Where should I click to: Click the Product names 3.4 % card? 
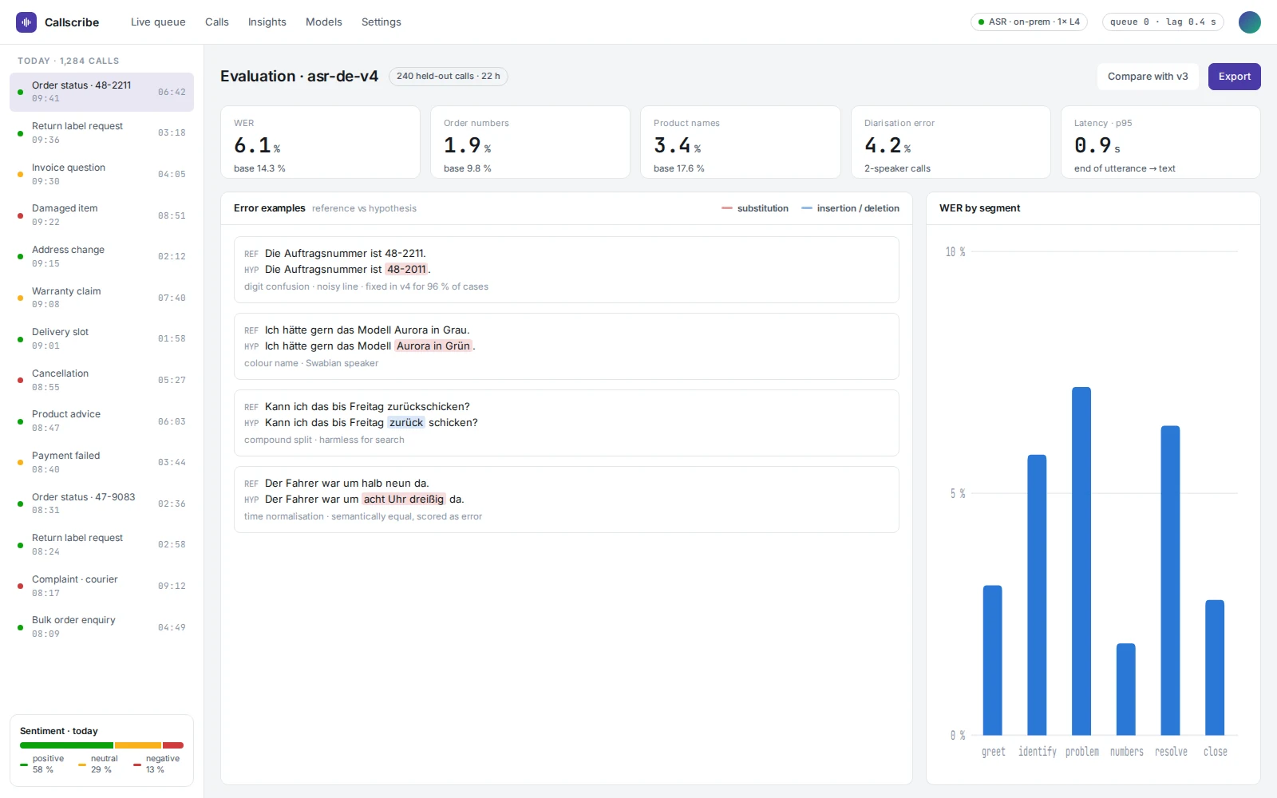click(740, 142)
